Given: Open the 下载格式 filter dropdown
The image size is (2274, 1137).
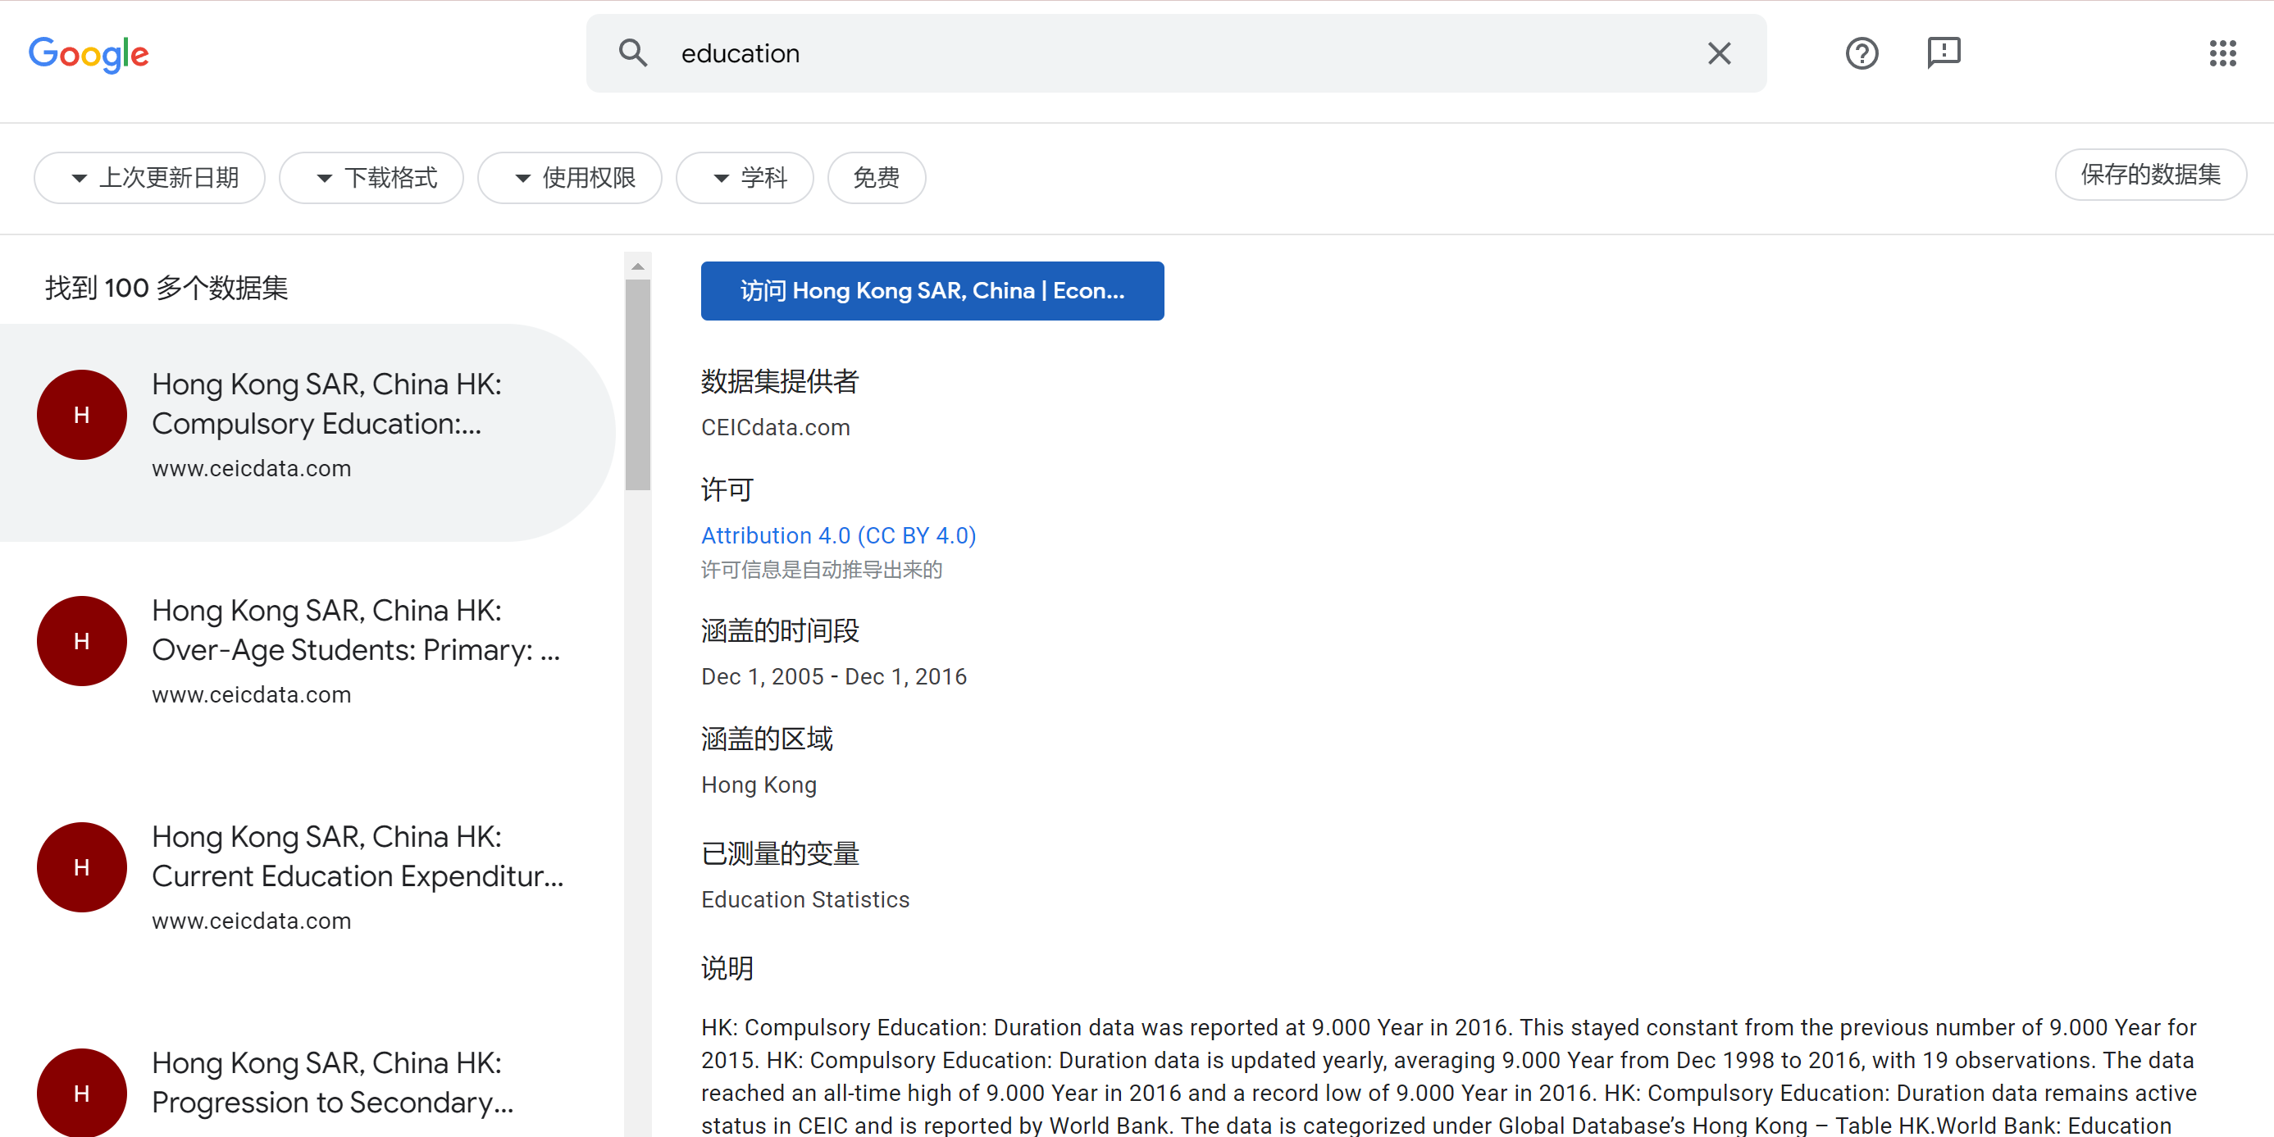Looking at the screenshot, I should (x=371, y=177).
